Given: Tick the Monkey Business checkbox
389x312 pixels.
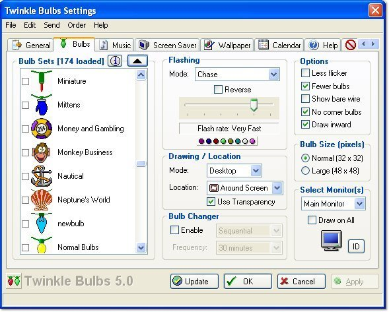Looking at the screenshot, I should click(x=25, y=152).
